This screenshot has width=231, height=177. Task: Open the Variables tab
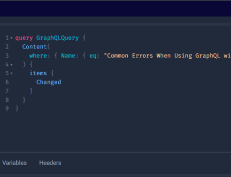tap(14, 163)
